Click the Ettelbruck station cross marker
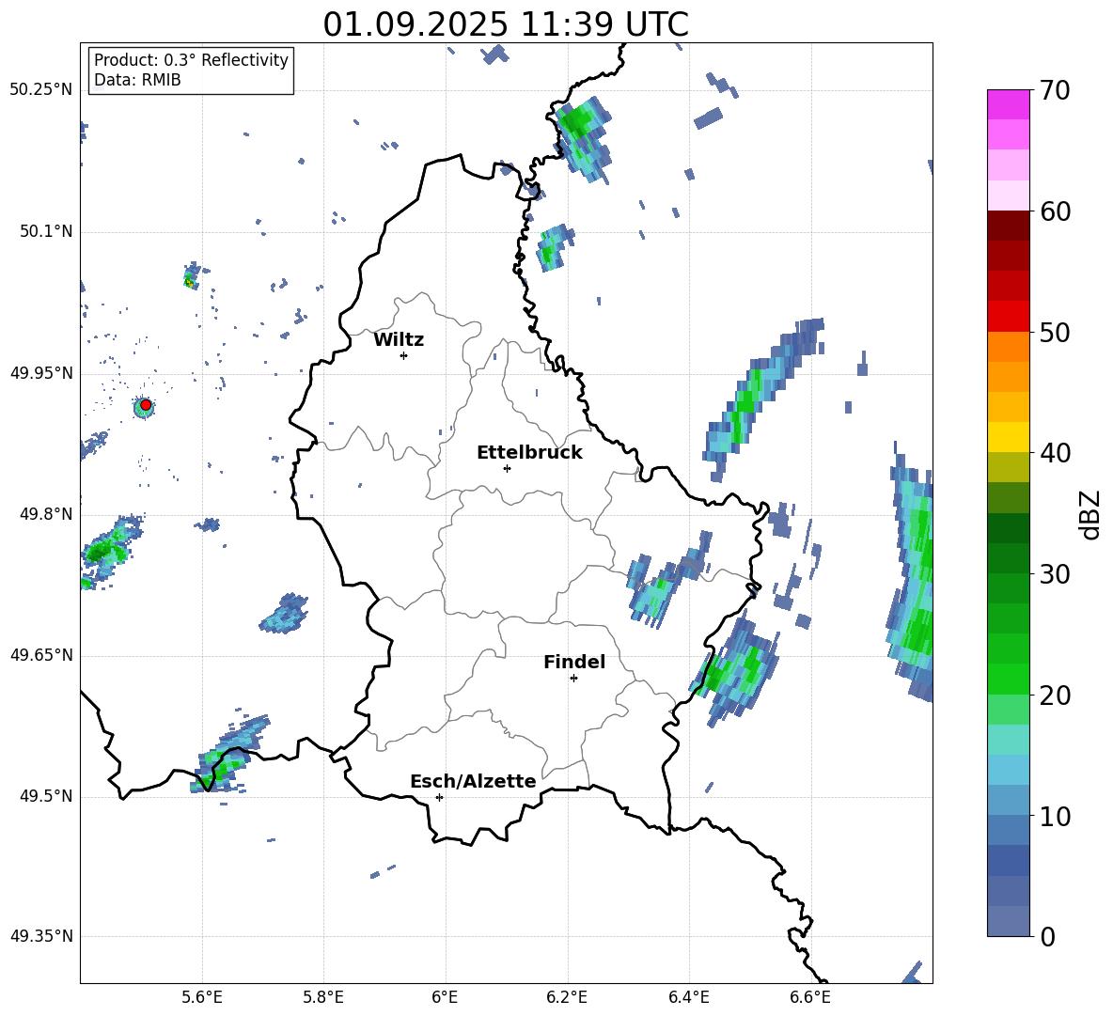This screenshot has height=1016, width=1113. click(507, 468)
